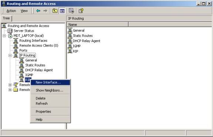The image size is (213, 137).
Task: Select Routing Interfaces label
Action: tap(33, 41)
